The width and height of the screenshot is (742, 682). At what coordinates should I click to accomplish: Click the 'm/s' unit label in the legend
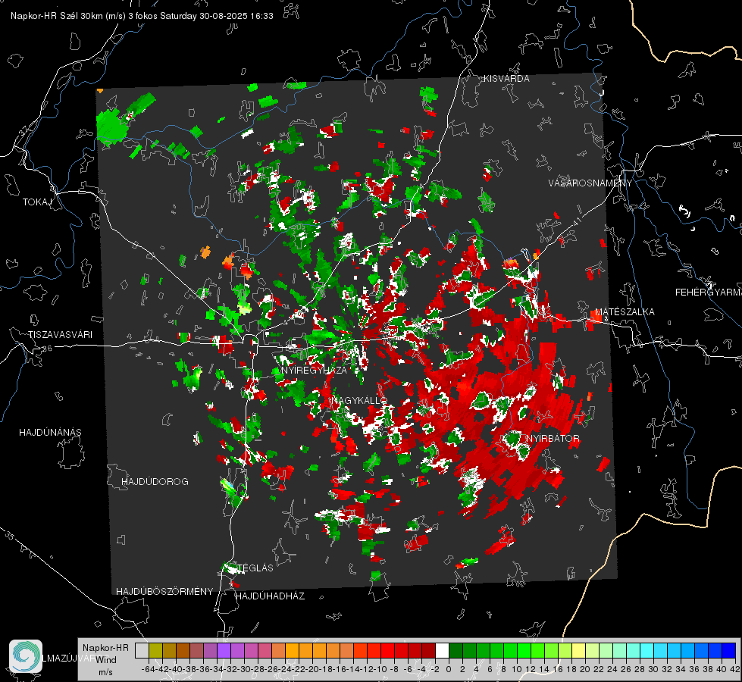coord(105,672)
